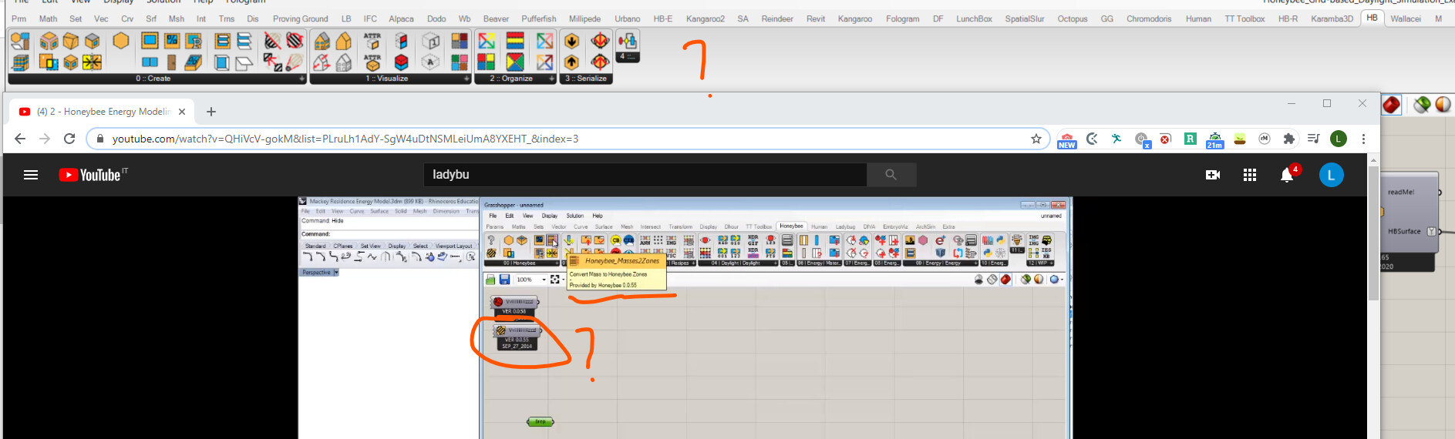Open the YouTube apps grid icon
The width and height of the screenshot is (1455, 439).
(1250, 175)
